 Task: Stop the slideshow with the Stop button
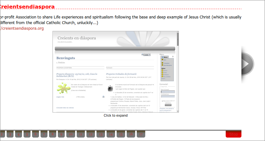[x=233, y=134]
